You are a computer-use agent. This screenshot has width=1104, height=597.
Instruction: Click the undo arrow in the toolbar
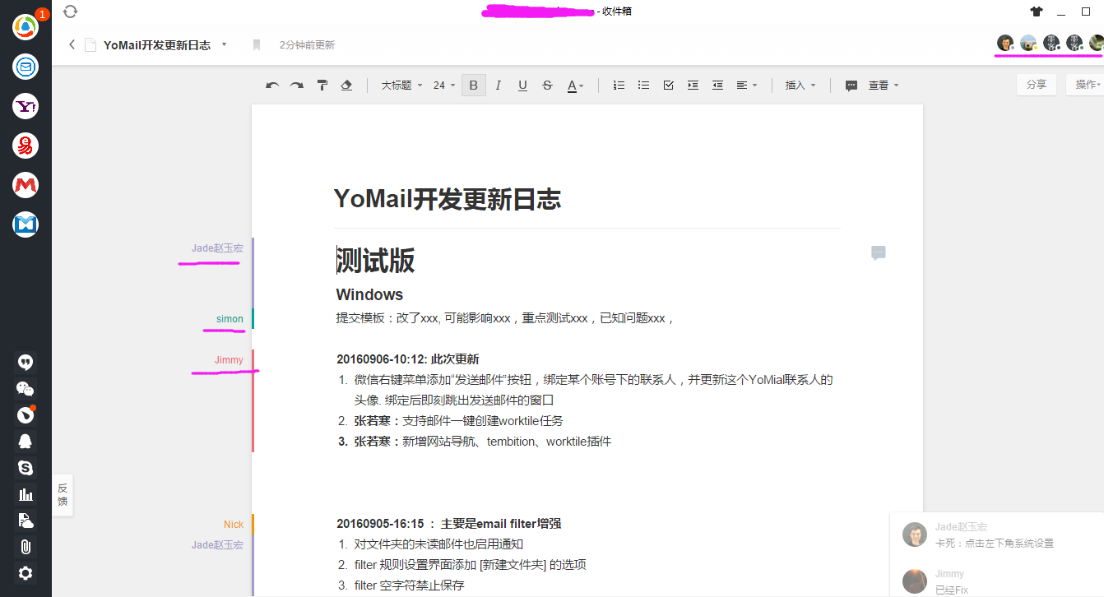click(x=272, y=85)
